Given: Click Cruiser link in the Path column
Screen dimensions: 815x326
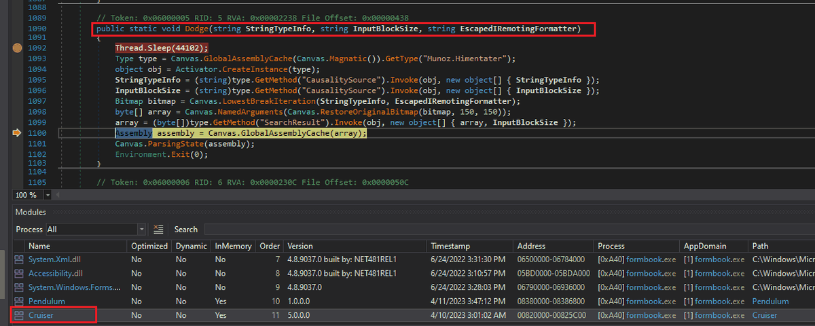Looking at the screenshot, I should (765, 315).
